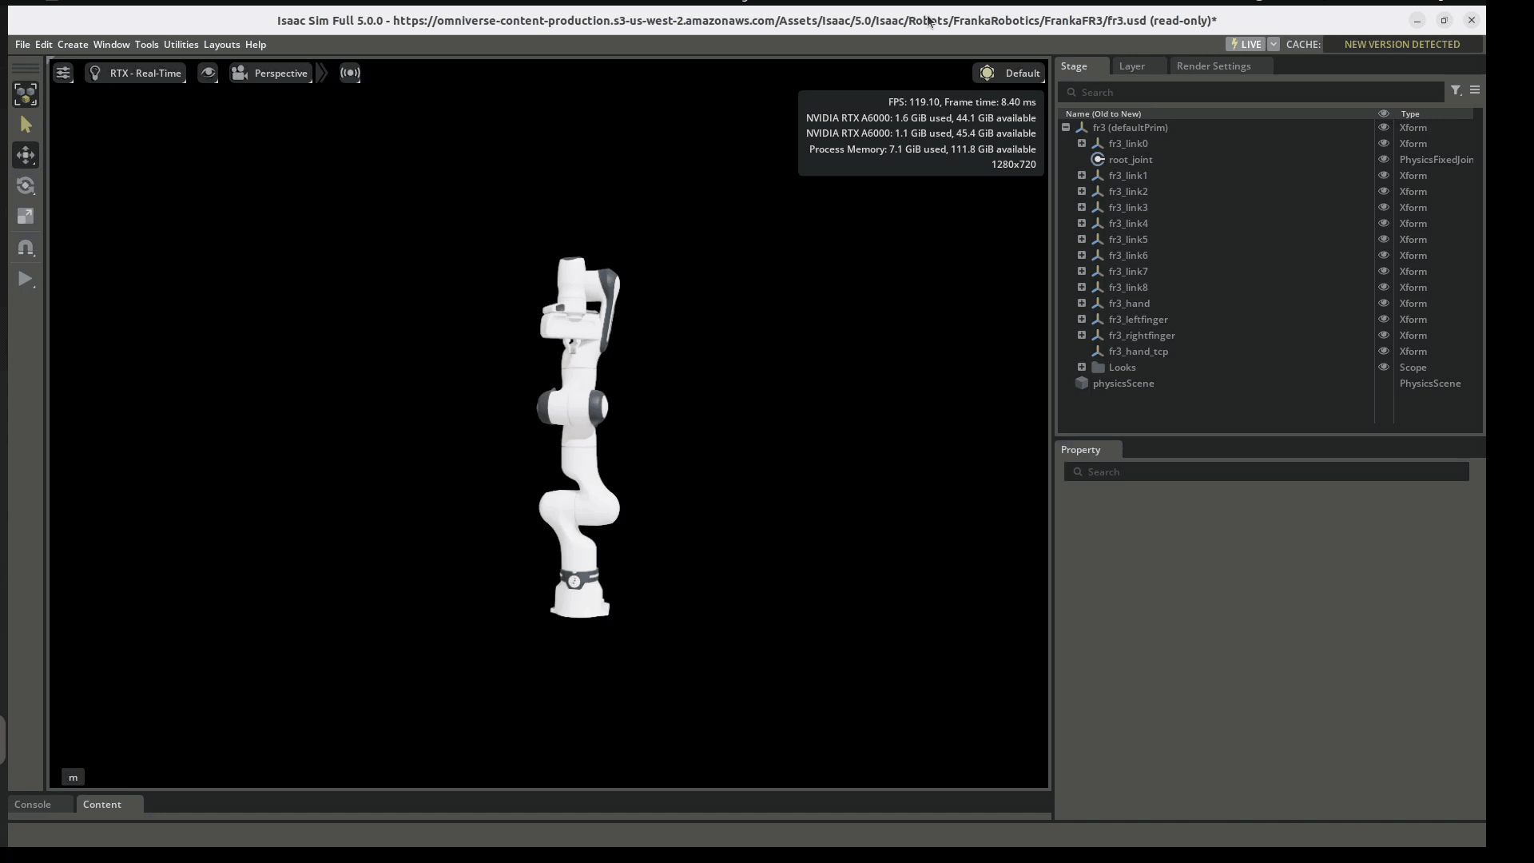
Task: Click the fr3_hand_tcp Xform icon
Action: (x=1098, y=352)
